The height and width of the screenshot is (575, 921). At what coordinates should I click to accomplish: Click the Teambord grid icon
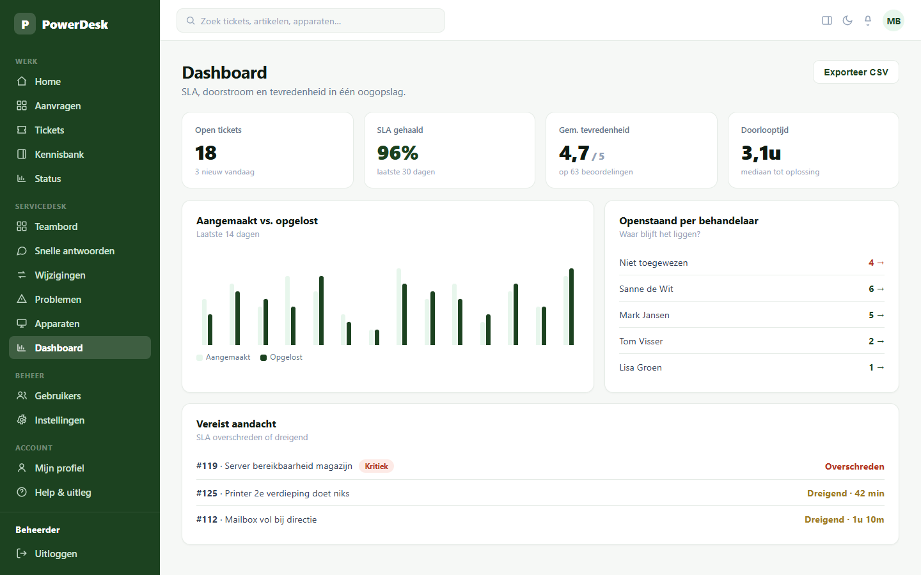[x=22, y=226]
